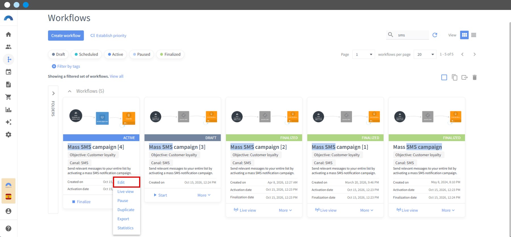Screen dimensions: 511x237
Task: Select Duplicate from the context menu
Action: pyautogui.click(x=126, y=210)
